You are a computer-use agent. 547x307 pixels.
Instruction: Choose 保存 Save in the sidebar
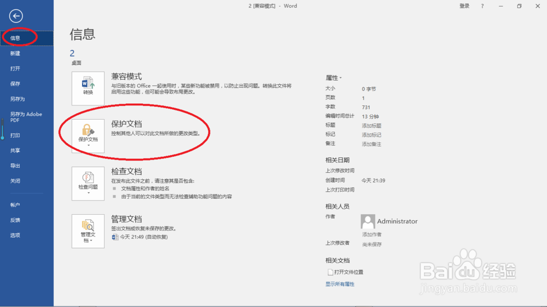27,84
